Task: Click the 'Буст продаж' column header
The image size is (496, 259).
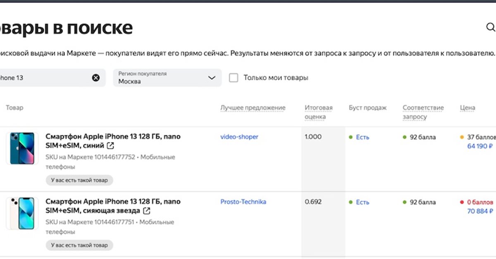Action: (x=367, y=108)
